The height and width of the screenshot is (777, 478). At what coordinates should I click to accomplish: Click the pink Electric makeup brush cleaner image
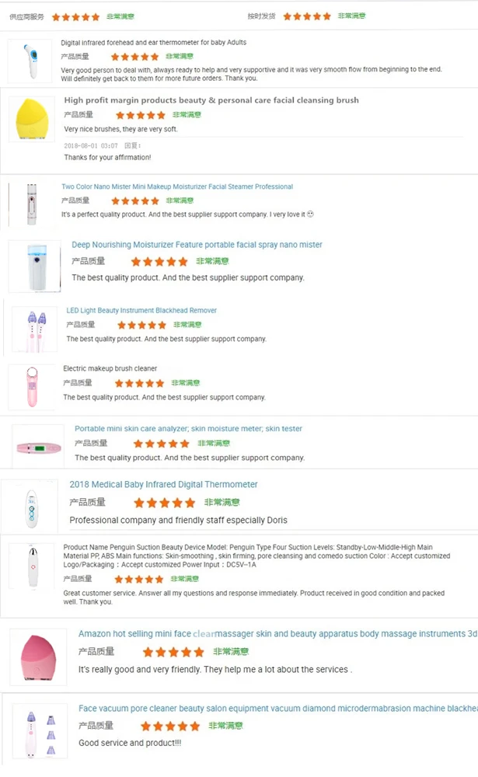coord(31,386)
